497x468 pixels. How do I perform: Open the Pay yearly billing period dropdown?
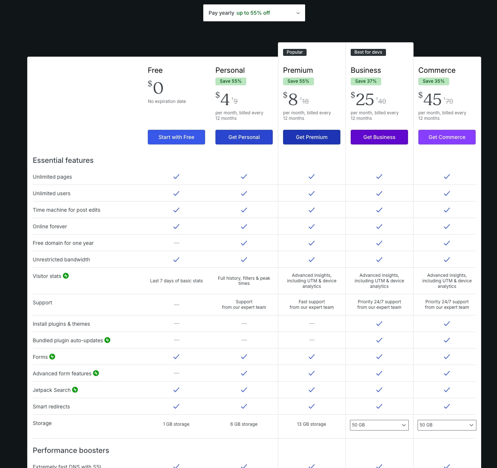(254, 13)
